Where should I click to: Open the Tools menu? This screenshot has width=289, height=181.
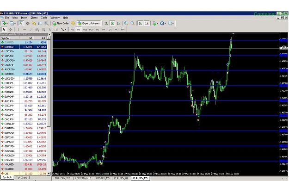[x=44, y=18]
